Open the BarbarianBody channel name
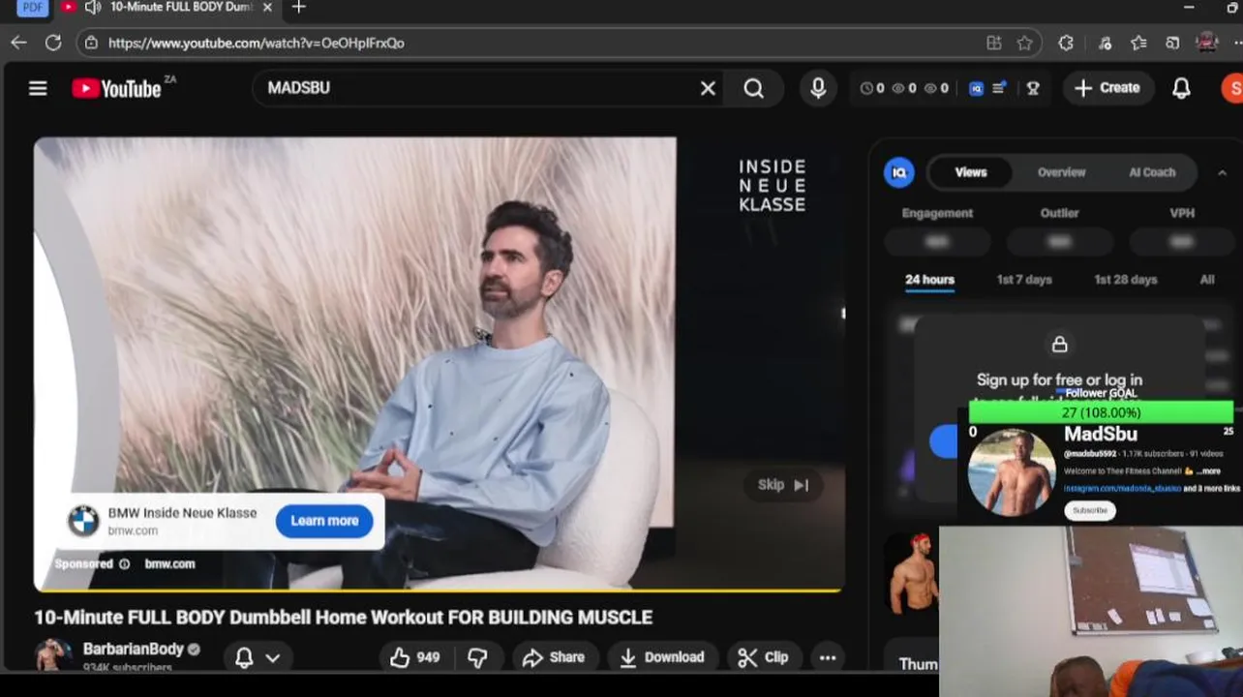1243x697 pixels. point(134,649)
